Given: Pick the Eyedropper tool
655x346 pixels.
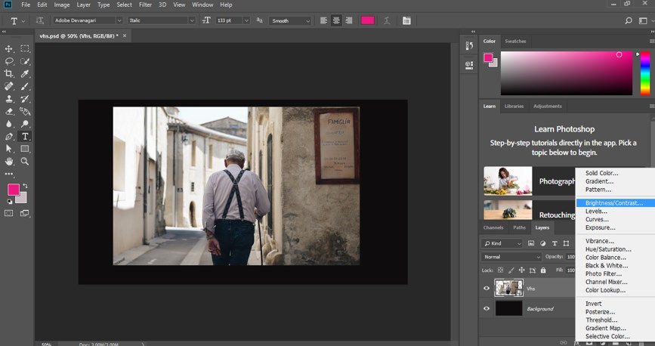Looking at the screenshot, I should pos(25,73).
